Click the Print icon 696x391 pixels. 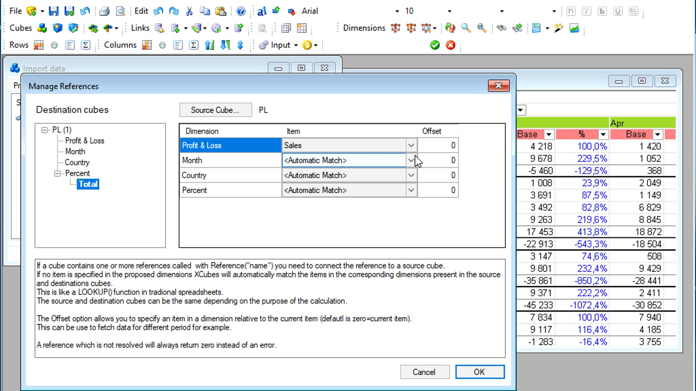coord(104,11)
